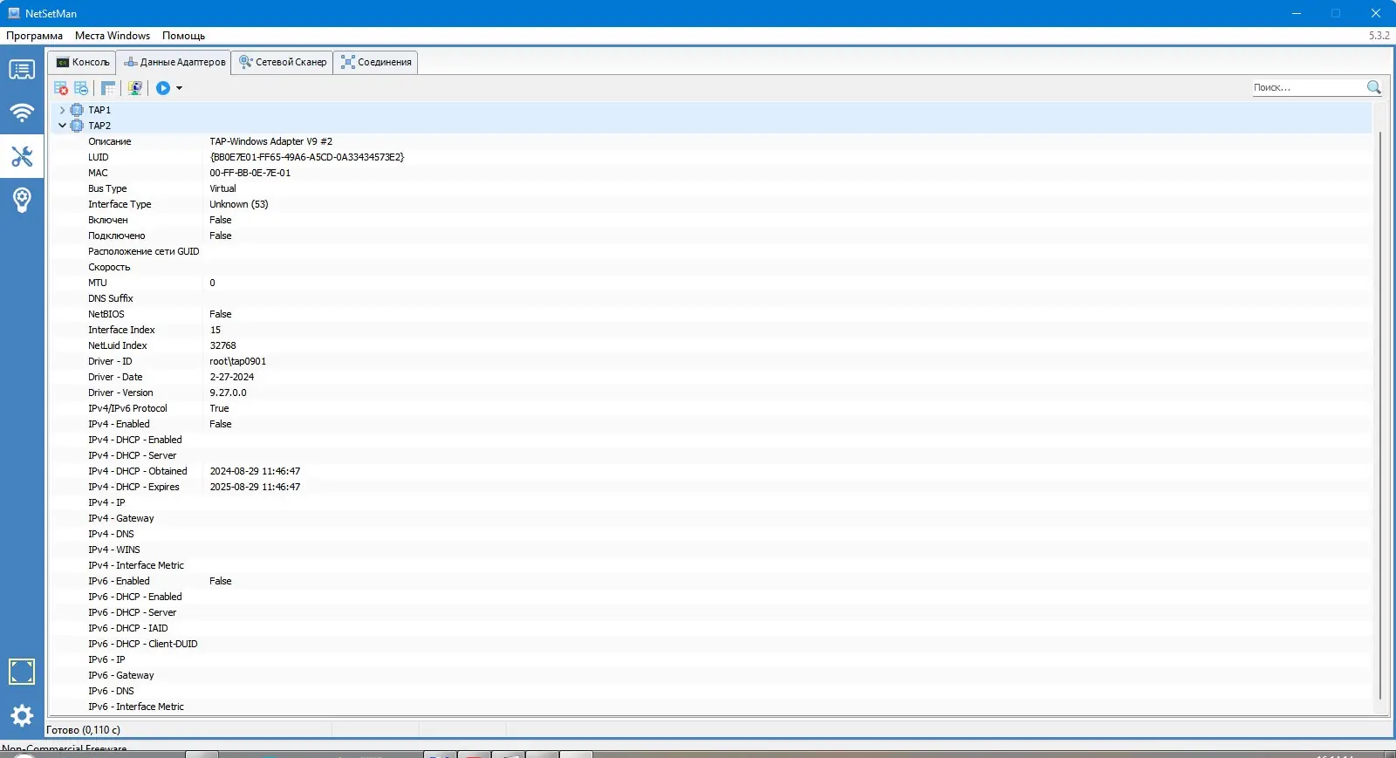Click the TAP2 adapter icon

(77, 126)
